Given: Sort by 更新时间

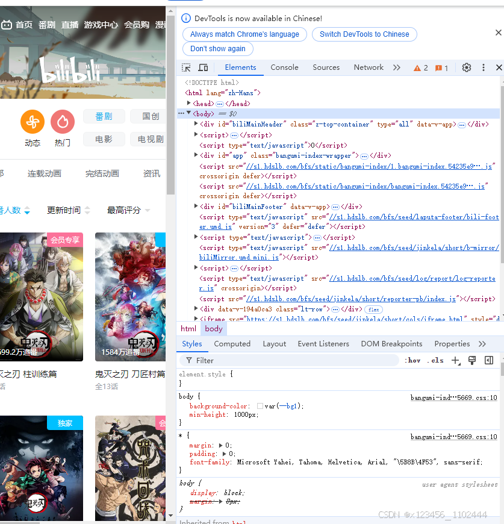Looking at the screenshot, I should 69,210.
